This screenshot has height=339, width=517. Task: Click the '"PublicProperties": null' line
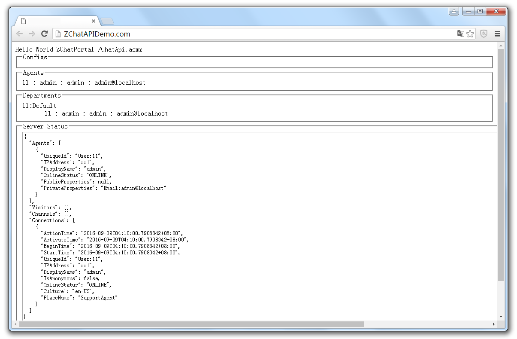76,182
